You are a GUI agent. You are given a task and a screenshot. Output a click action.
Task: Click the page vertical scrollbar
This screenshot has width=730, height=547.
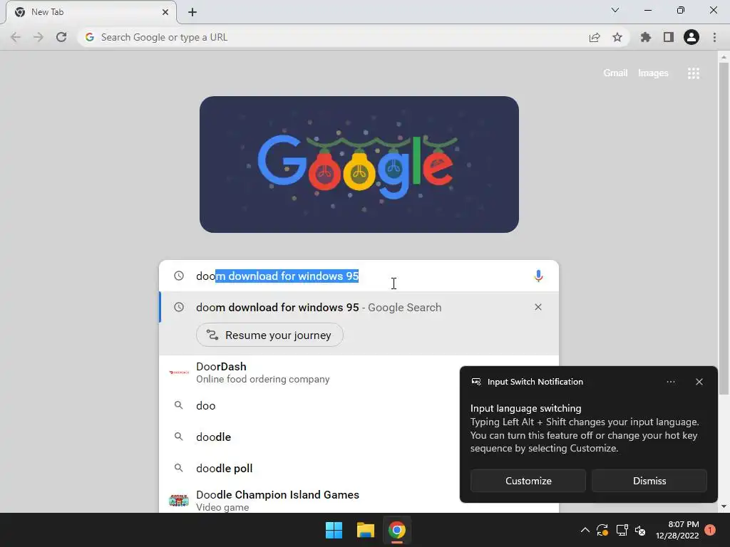724,228
